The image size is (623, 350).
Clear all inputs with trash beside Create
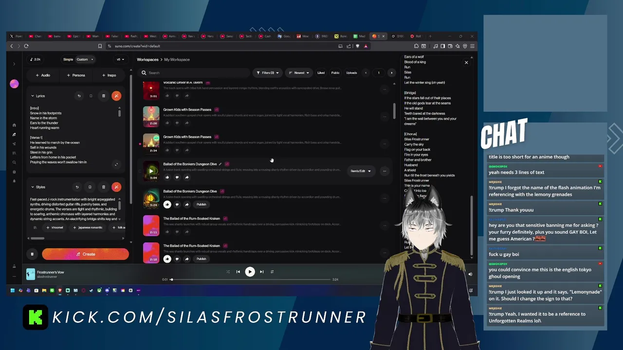tap(32, 254)
